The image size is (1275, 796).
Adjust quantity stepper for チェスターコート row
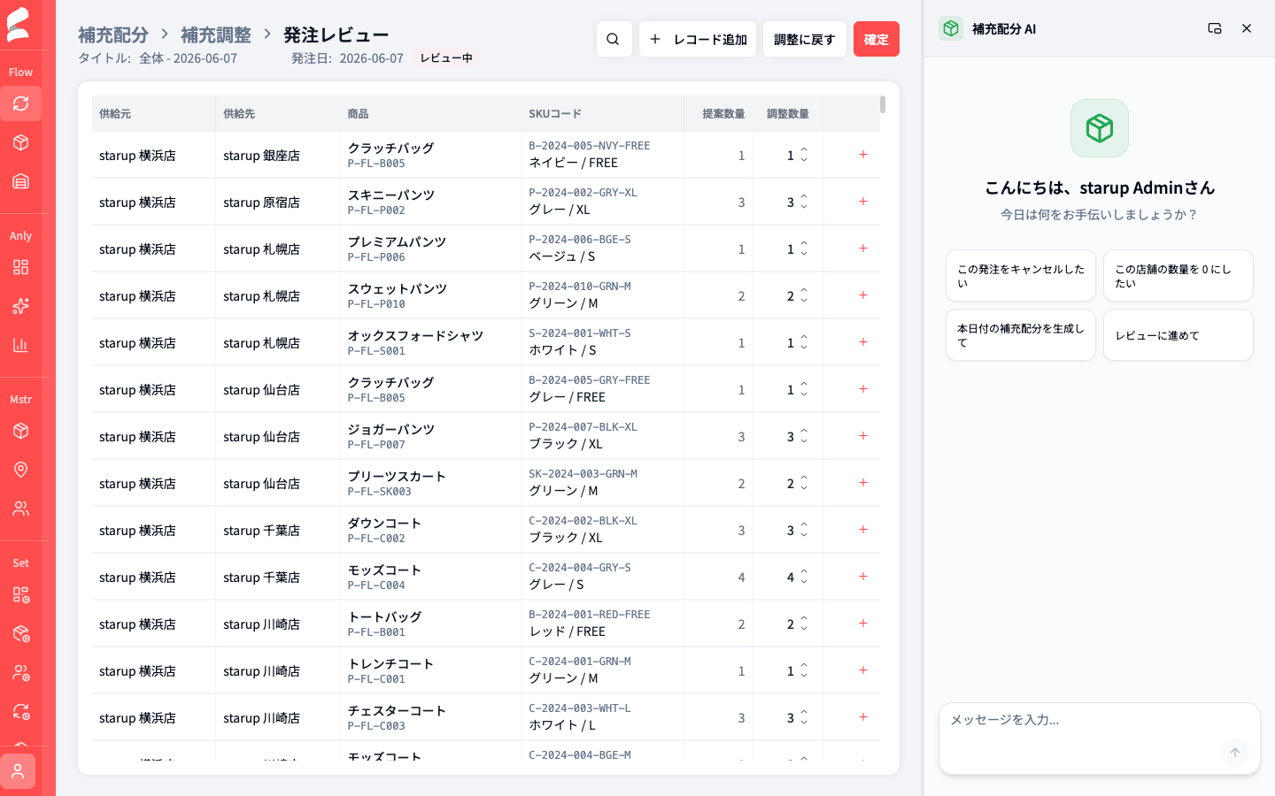(804, 717)
